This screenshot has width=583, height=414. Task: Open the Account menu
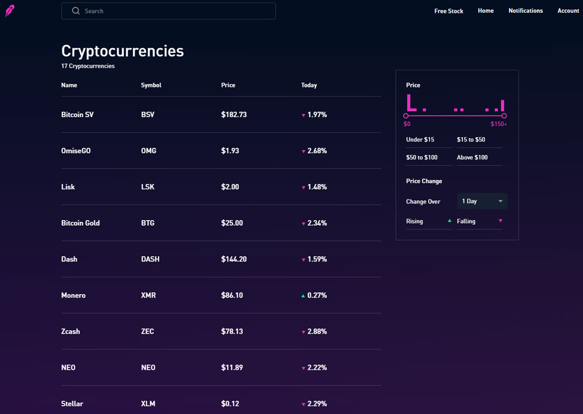(568, 11)
